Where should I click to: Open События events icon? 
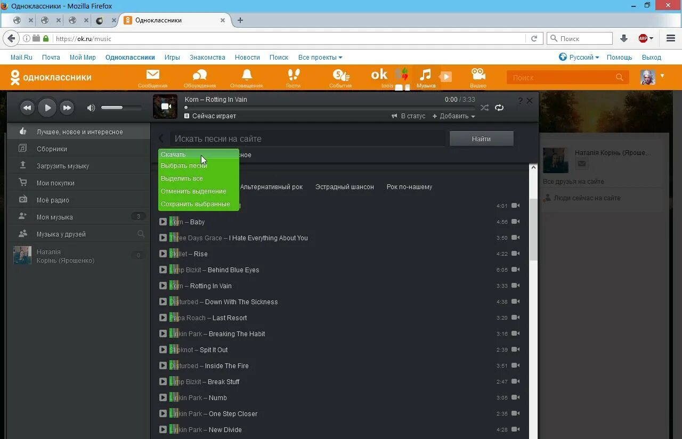340,78
